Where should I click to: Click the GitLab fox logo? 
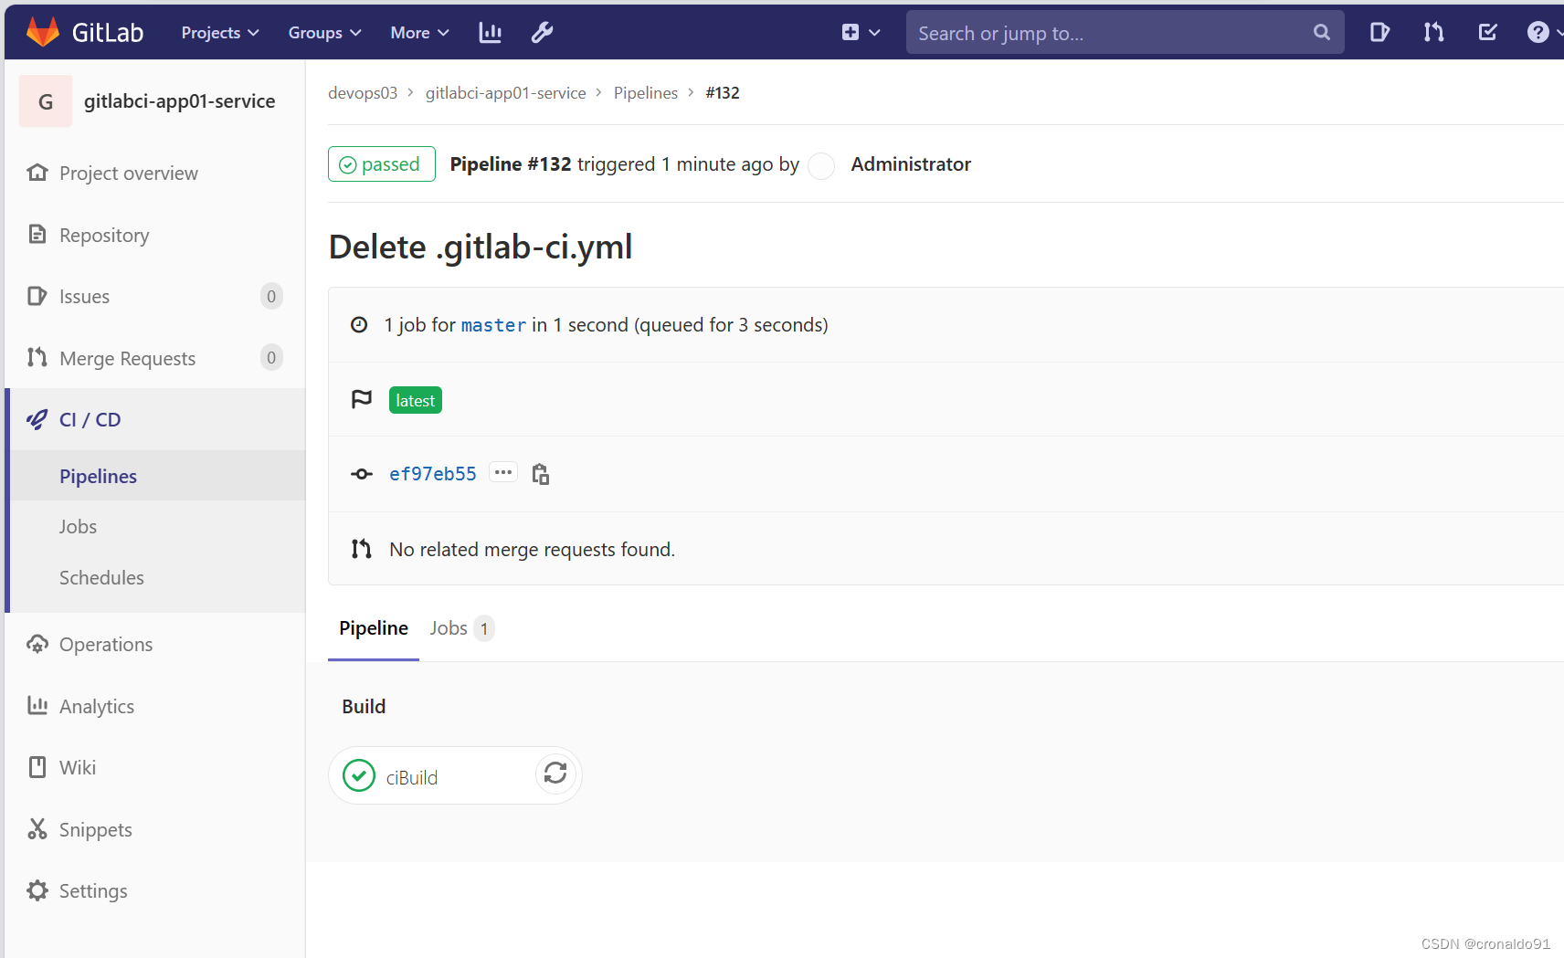click(43, 32)
